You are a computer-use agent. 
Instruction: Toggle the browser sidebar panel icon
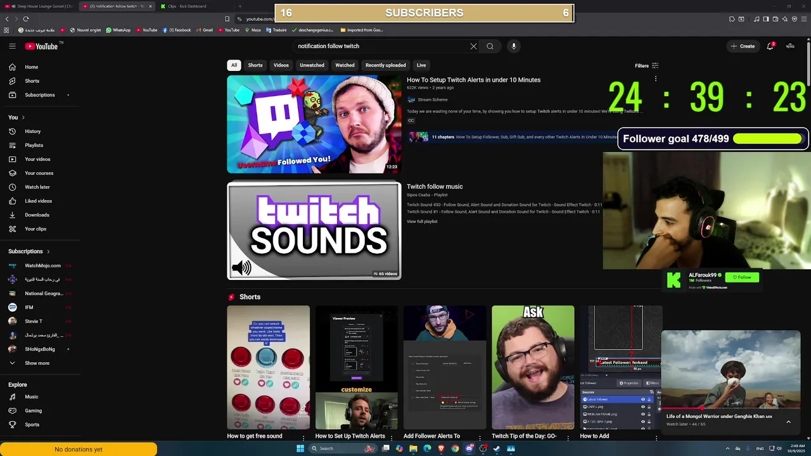[x=766, y=19]
